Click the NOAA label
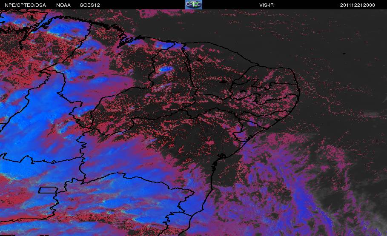The width and height of the screenshot is (387, 236). click(x=63, y=5)
